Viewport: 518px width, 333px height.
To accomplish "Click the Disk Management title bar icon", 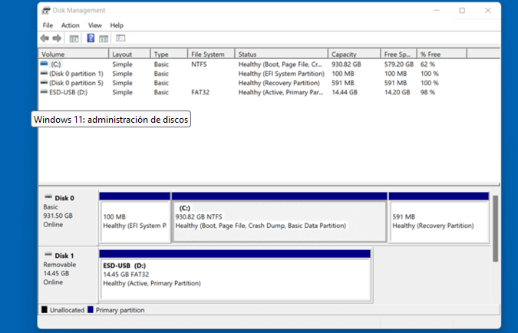I will [46, 11].
